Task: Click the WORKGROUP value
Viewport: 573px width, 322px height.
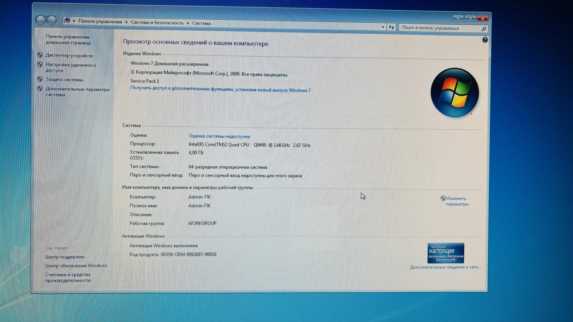Action: (202, 223)
